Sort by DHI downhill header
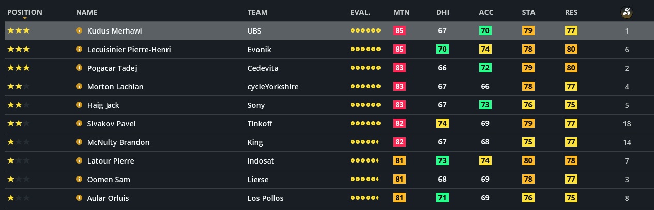Screen dimensions: 654x210 tap(442, 12)
